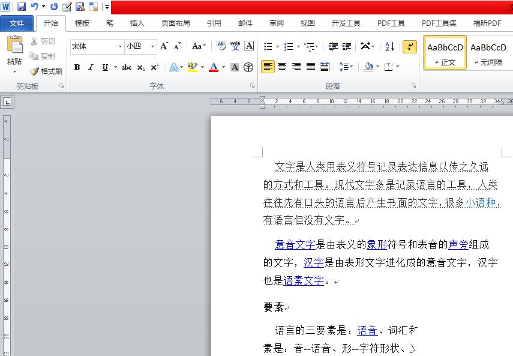Open the Phonetic Guide icon
Screen dimensions: 513x356
(x=235, y=46)
